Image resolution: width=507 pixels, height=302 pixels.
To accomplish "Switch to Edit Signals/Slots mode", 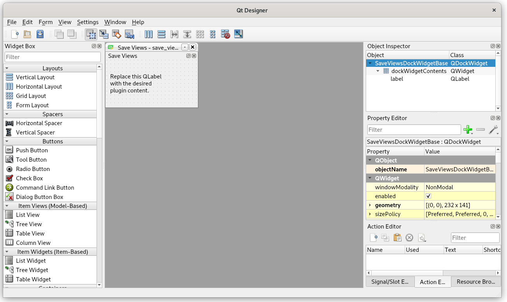I will 104,34.
